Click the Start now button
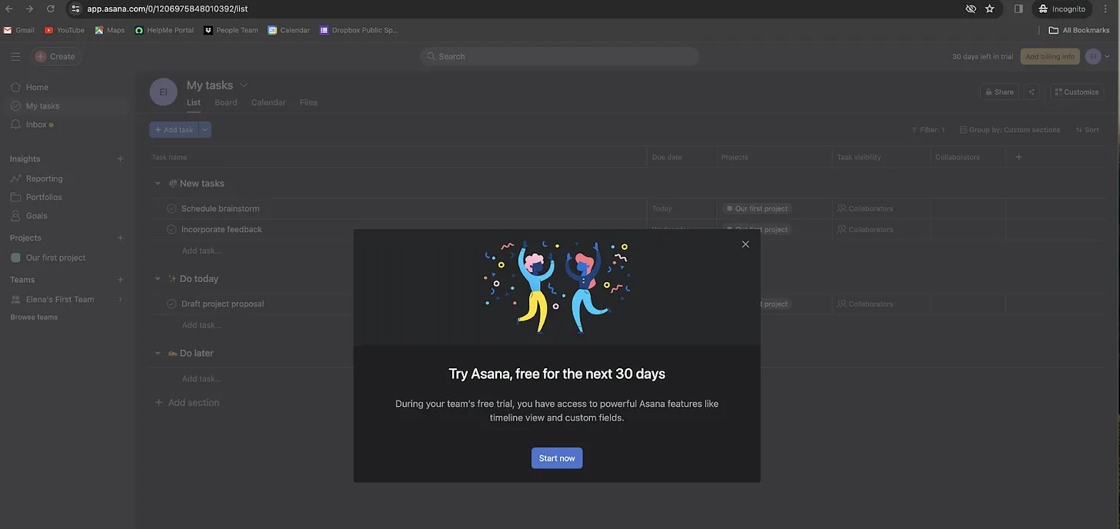This screenshot has height=529, width=1120. [x=557, y=458]
